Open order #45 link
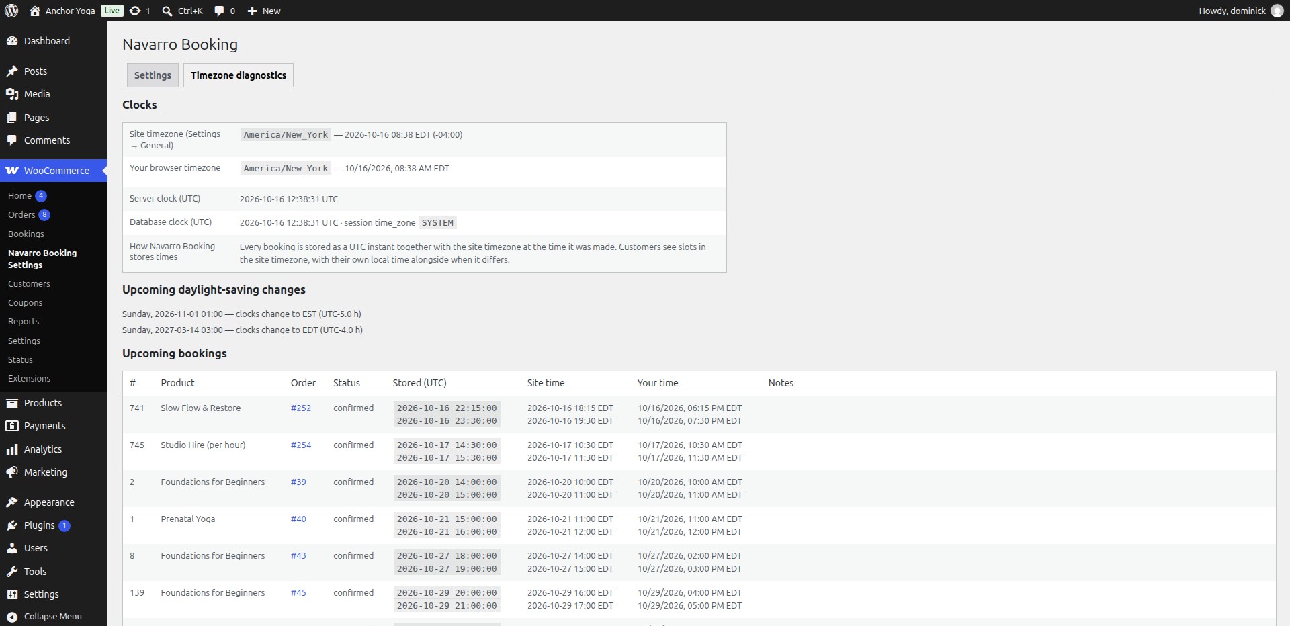 pyautogui.click(x=298, y=593)
